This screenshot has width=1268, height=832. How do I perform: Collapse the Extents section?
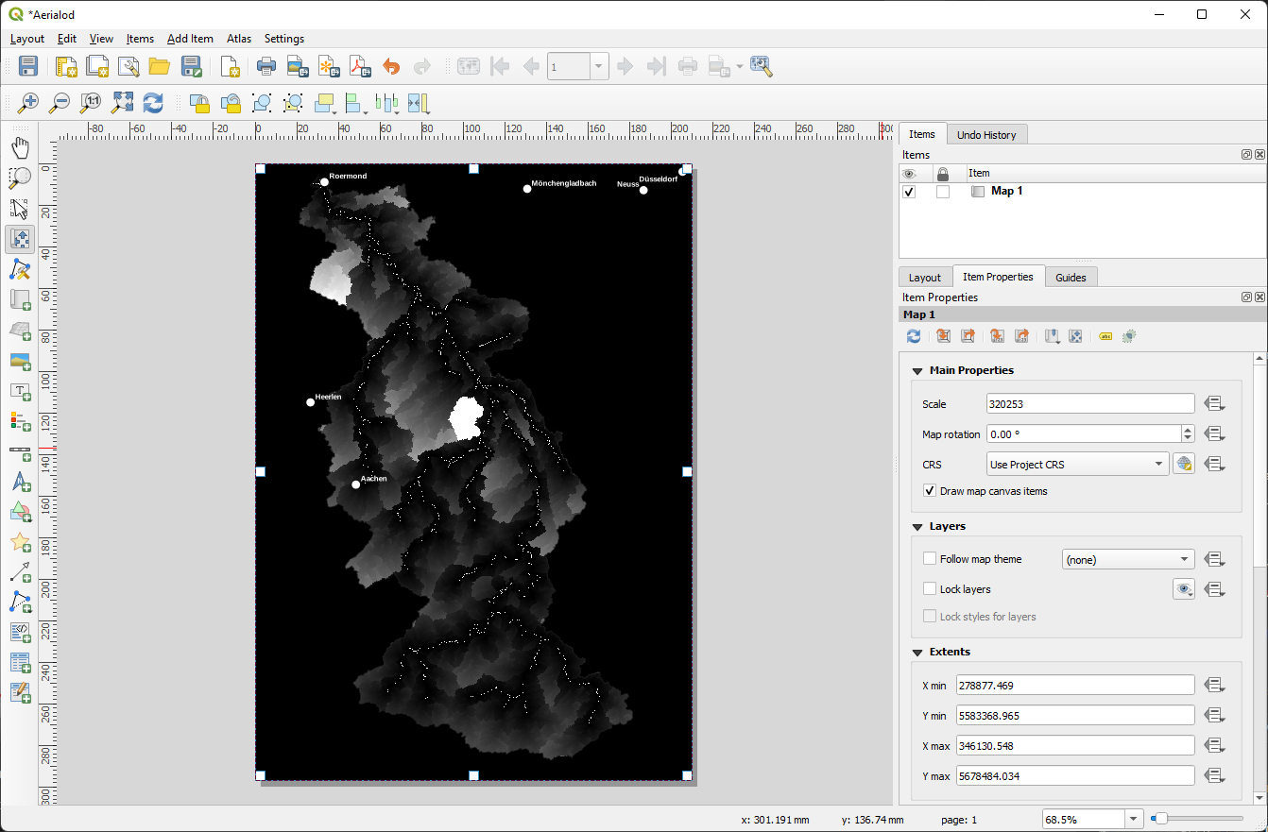[917, 651]
